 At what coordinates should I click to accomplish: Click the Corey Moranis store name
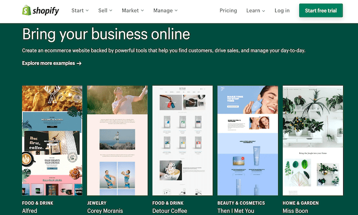pyautogui.click(x=105, y=211)
